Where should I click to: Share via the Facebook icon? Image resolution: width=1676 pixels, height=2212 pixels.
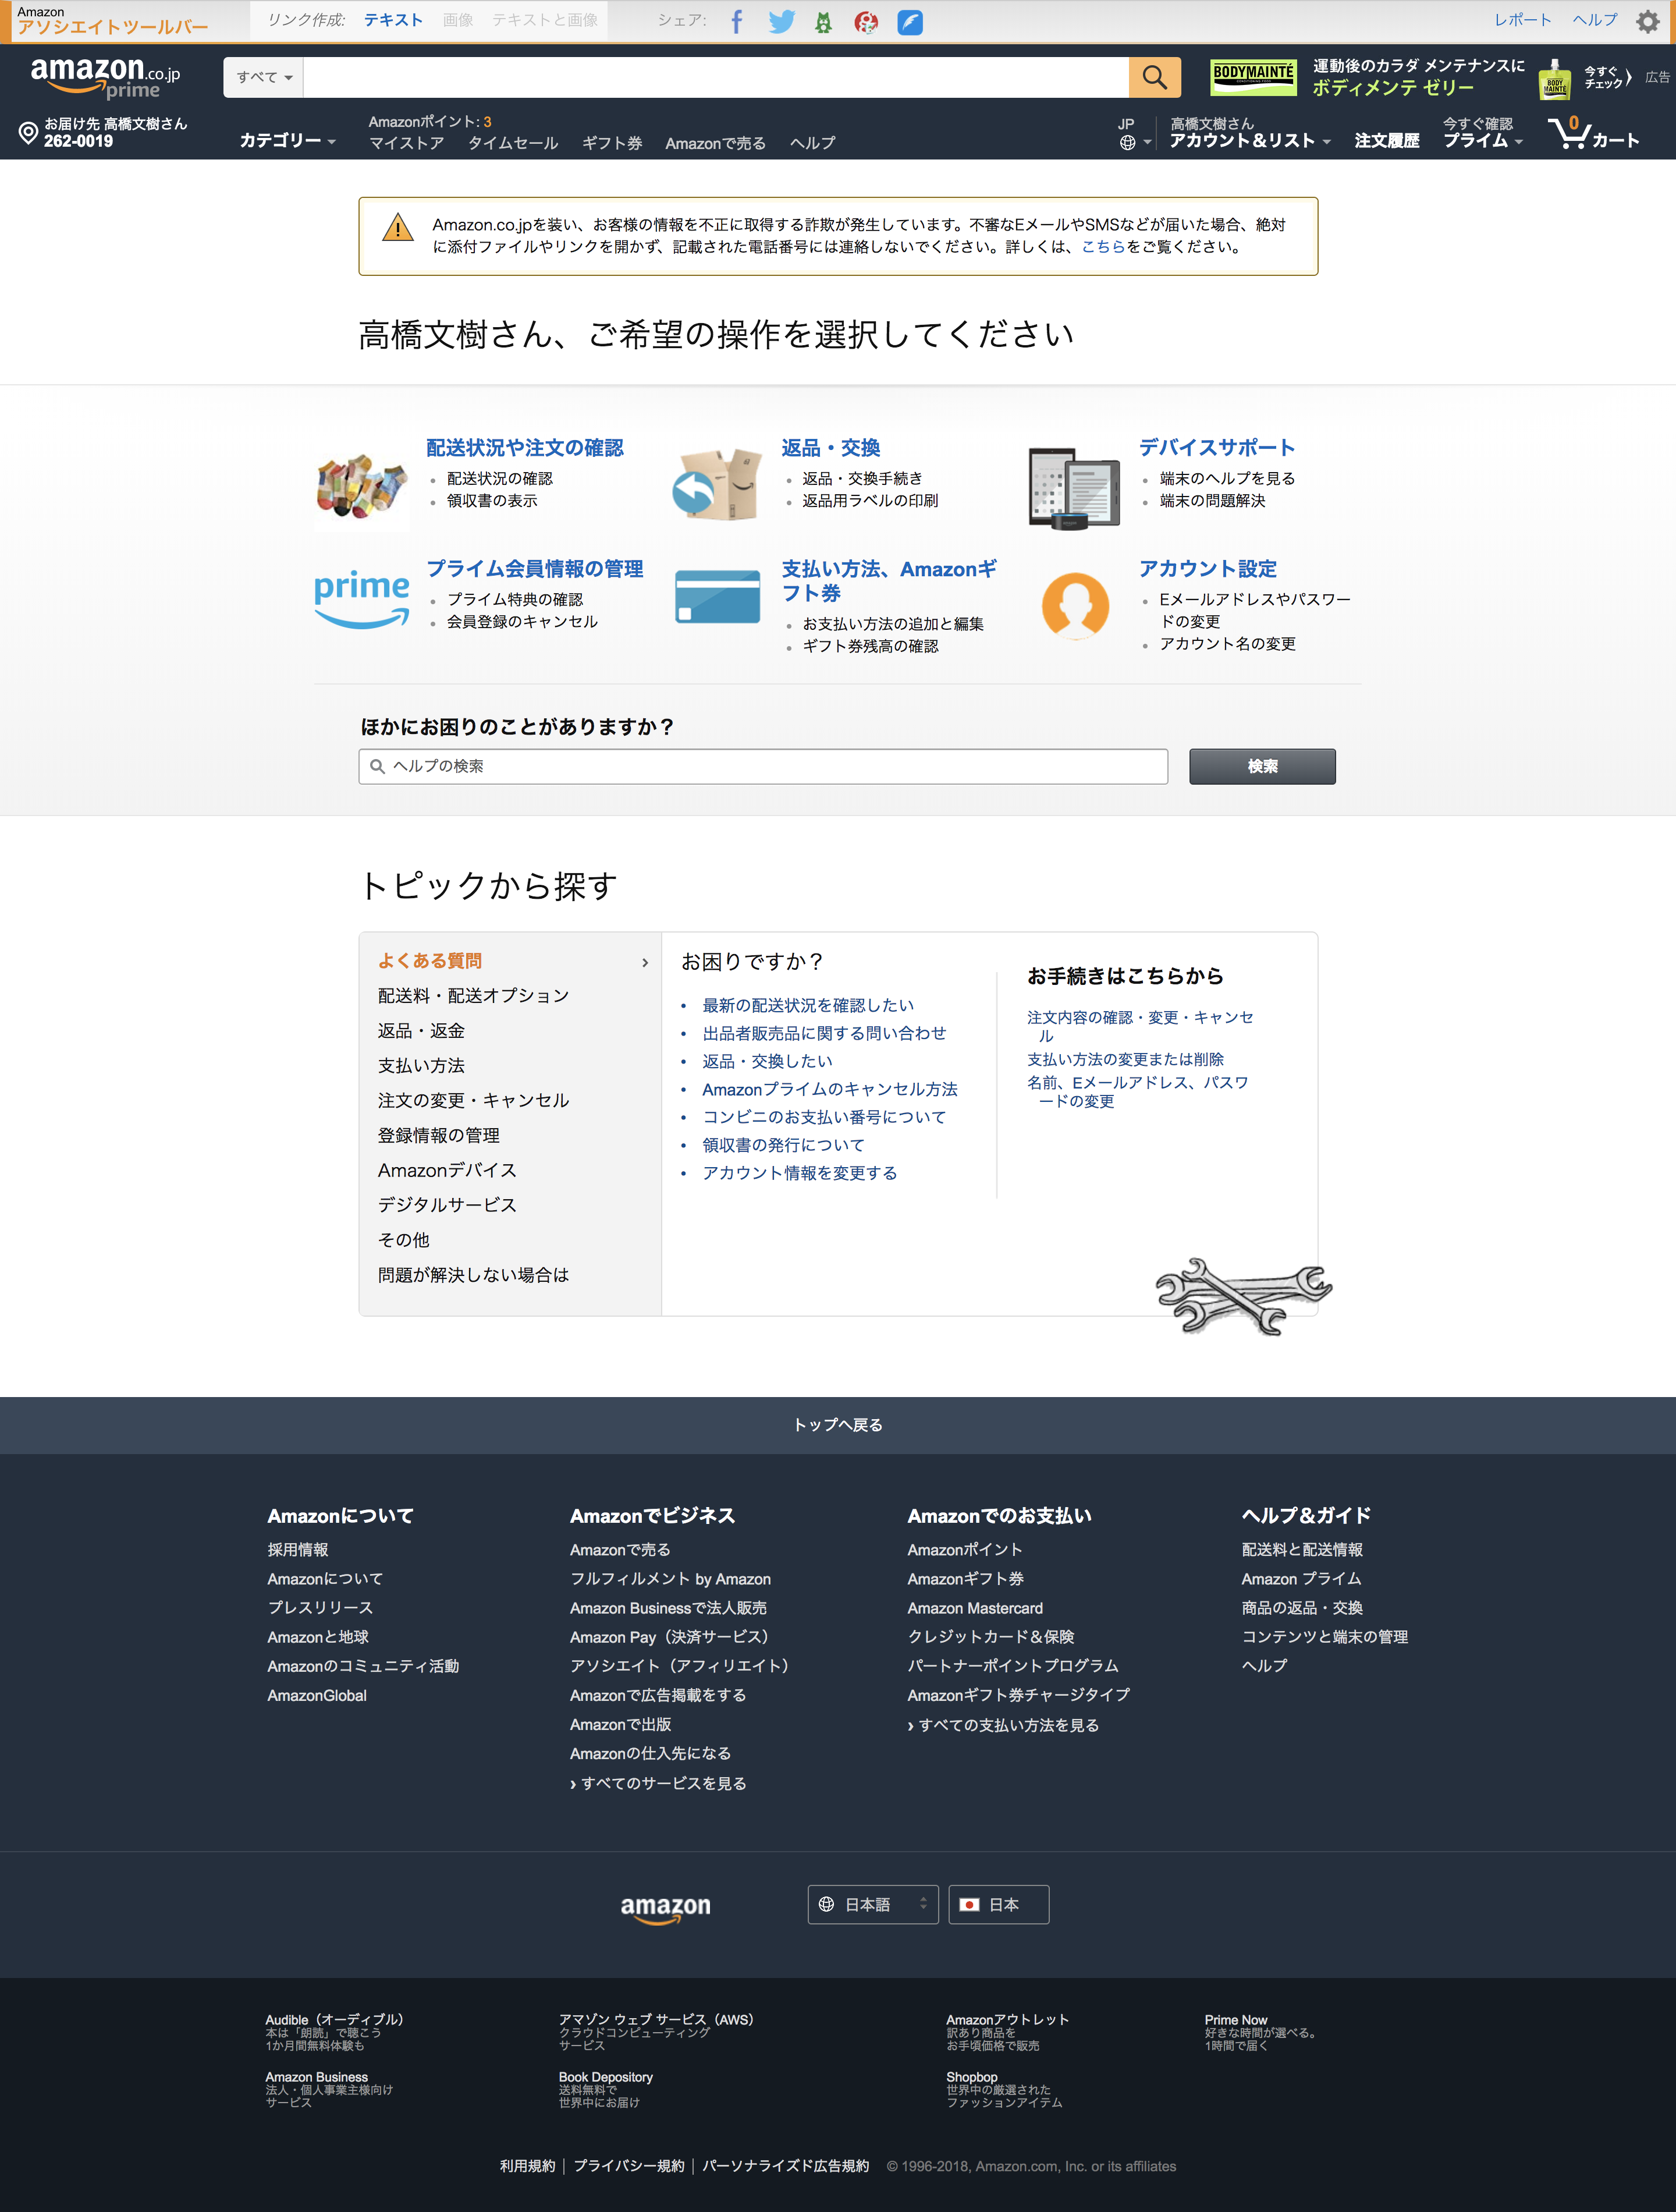(x=737, y=21)
